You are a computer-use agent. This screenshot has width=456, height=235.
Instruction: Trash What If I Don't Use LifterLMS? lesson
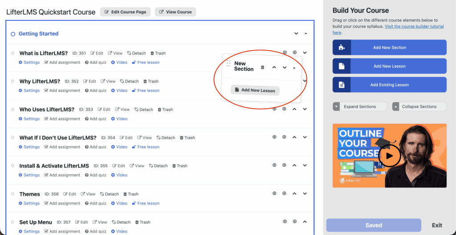point(187,138)
